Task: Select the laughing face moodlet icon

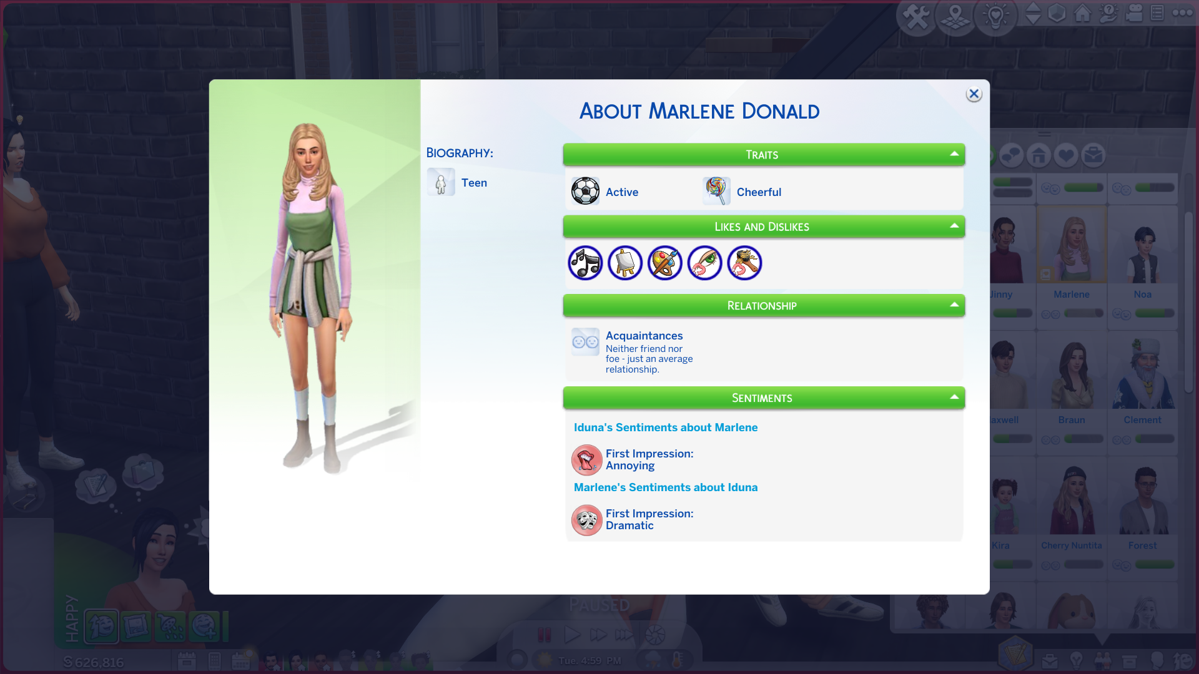Action: pos(204,626)
